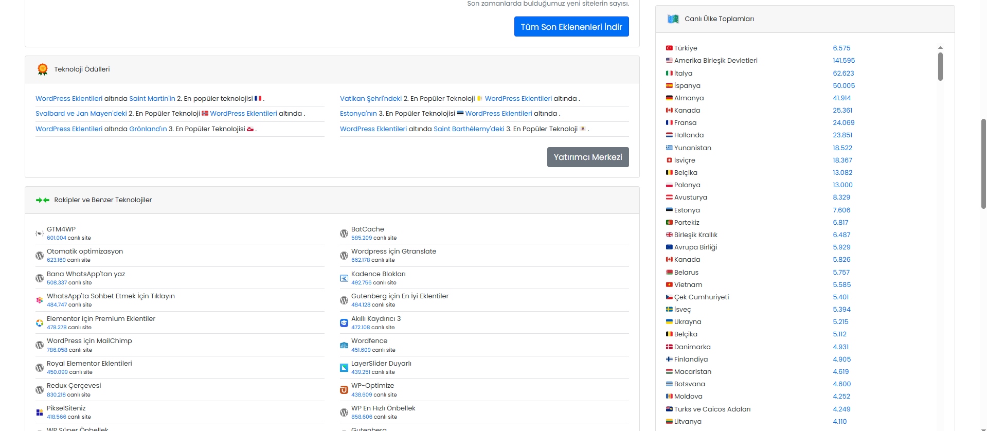Open the Almanya country link
The width and height of the screenshot is (987, 431).
click(x=689, y=98)
